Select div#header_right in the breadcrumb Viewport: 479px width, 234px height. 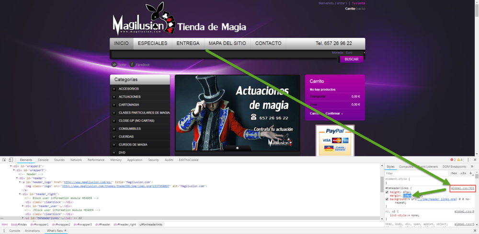click(x=125, y=224)
